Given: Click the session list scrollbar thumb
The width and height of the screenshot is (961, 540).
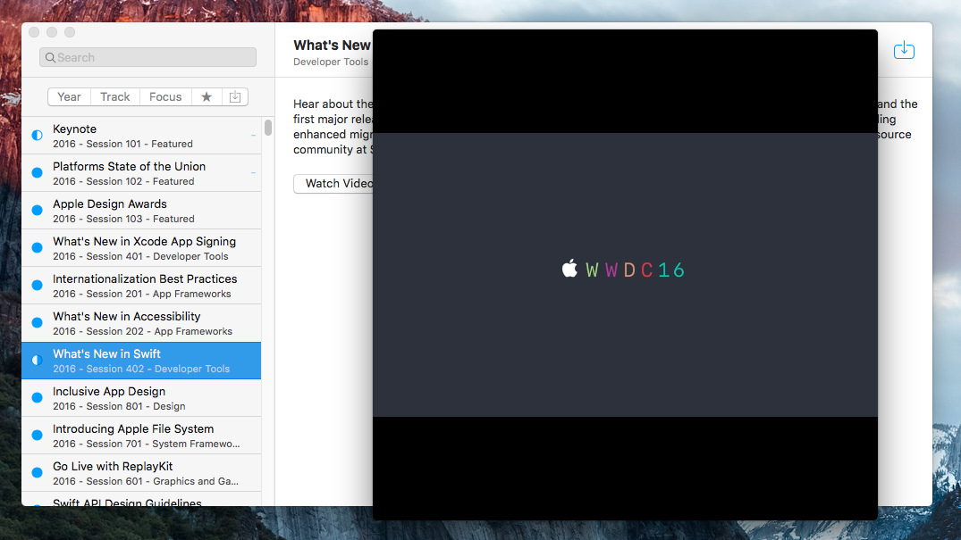Looking at the screenshot, I should (268, 128).
